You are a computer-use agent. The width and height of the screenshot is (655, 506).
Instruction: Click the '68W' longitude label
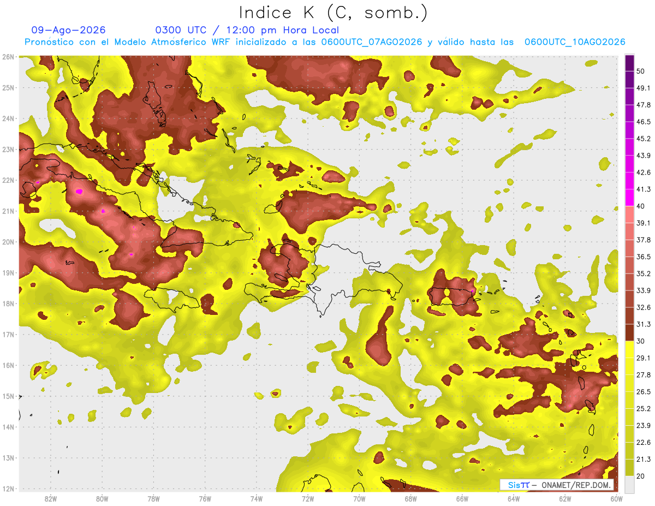point(411,499)
